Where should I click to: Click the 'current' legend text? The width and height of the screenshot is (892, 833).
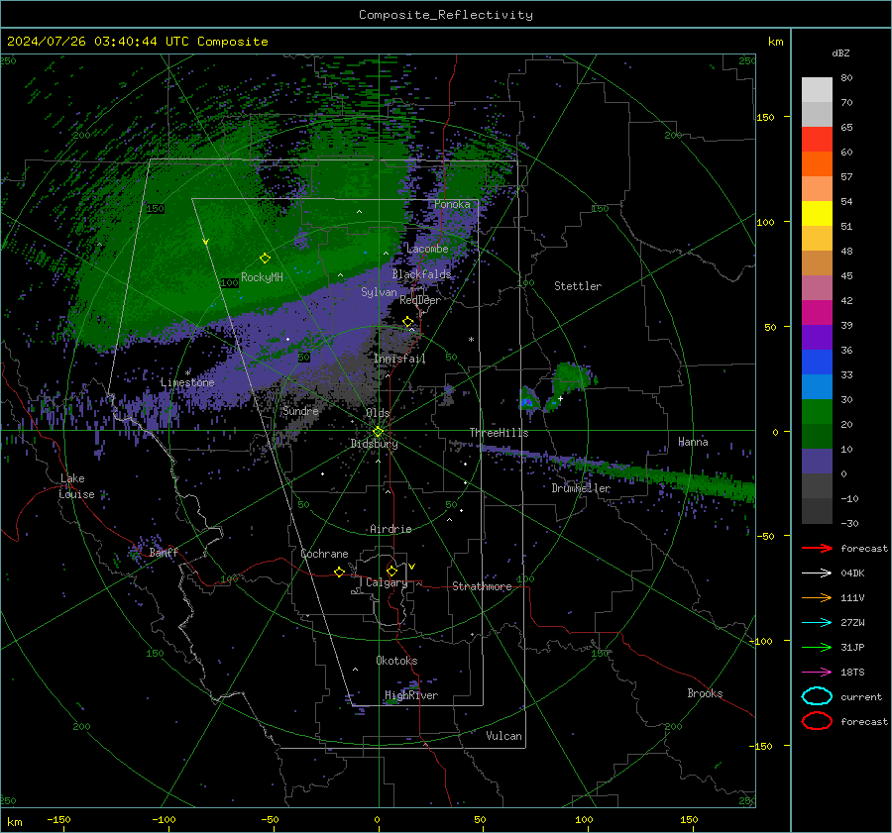point(861,697)
